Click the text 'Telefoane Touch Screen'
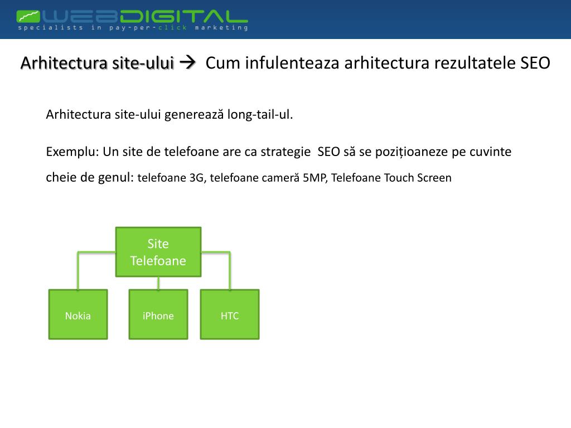571x428 pixels. (391, 178)
